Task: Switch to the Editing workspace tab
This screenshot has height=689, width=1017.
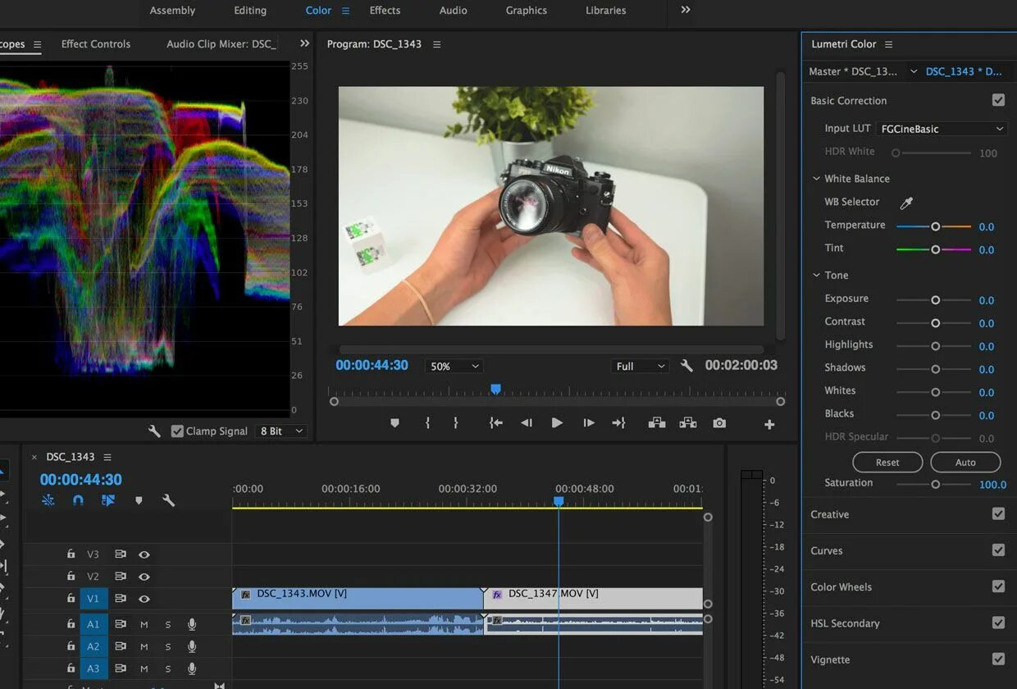Action: pos(250,11)
